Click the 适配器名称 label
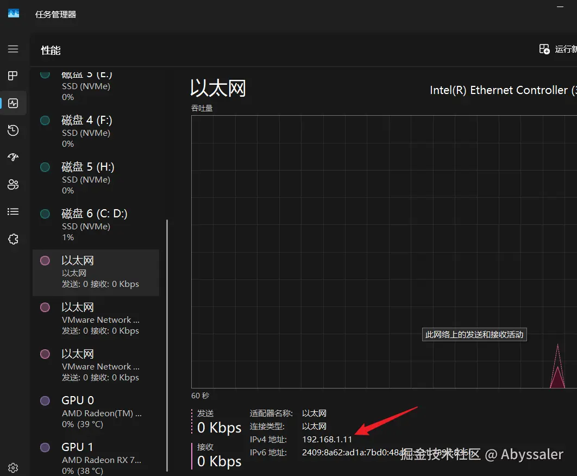Screen dimensions: 577x476 click(271, 414)
